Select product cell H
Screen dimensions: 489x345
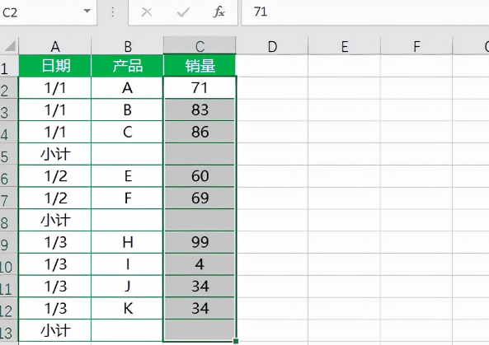pyautogui.click(x=127, y=242)
